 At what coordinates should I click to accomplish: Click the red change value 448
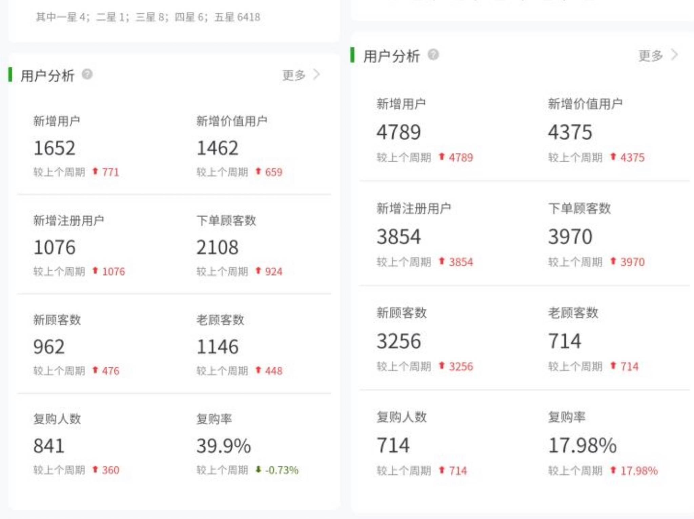[x=273, y=371]
